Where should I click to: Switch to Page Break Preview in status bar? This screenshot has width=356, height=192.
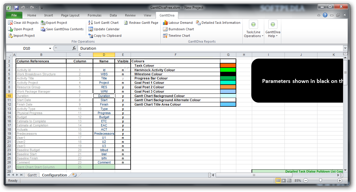(x=289, y=181)
